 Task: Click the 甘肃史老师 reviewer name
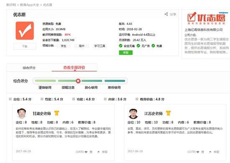pyautogui.click(x=42, y=113)
